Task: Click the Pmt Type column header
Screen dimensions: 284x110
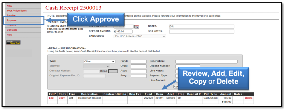Action: pos(210,94)
